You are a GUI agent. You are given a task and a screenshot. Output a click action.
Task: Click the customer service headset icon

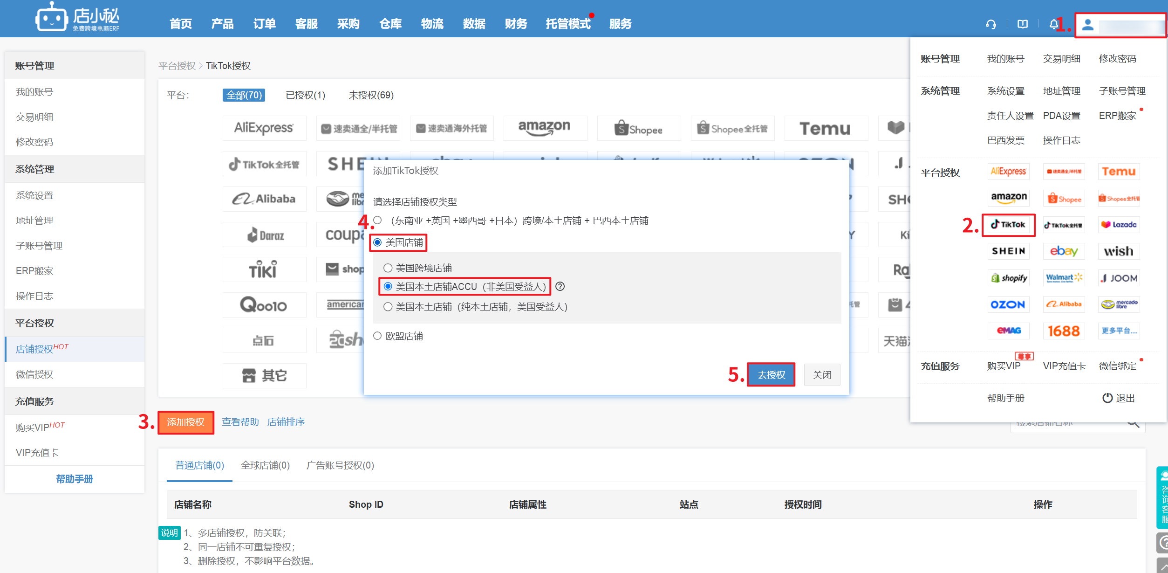click(x=990, y=24)
